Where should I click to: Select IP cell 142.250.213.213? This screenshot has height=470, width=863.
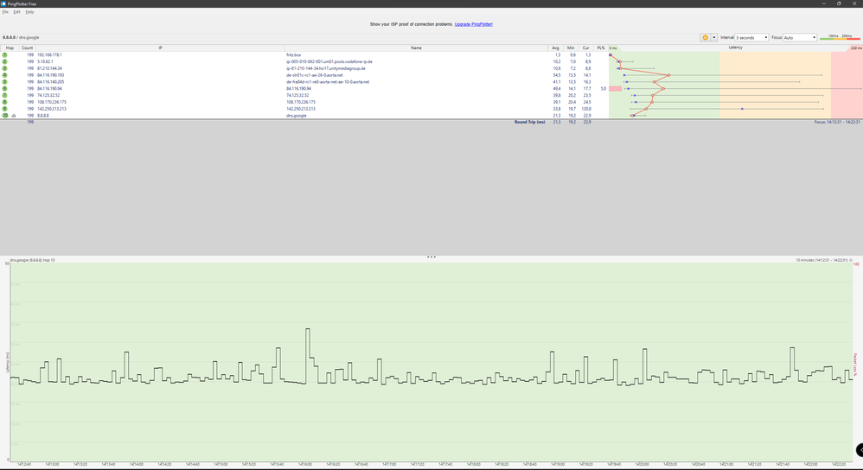[52, 109]
